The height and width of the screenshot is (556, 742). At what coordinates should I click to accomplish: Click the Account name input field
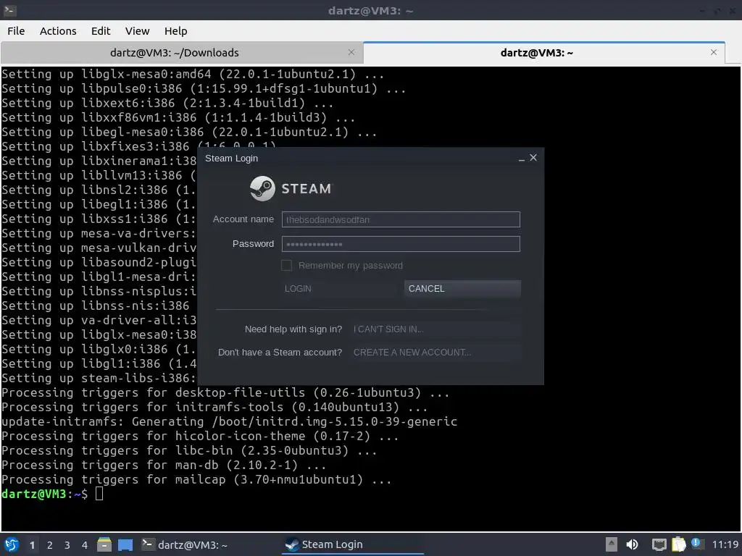point(401,219)
